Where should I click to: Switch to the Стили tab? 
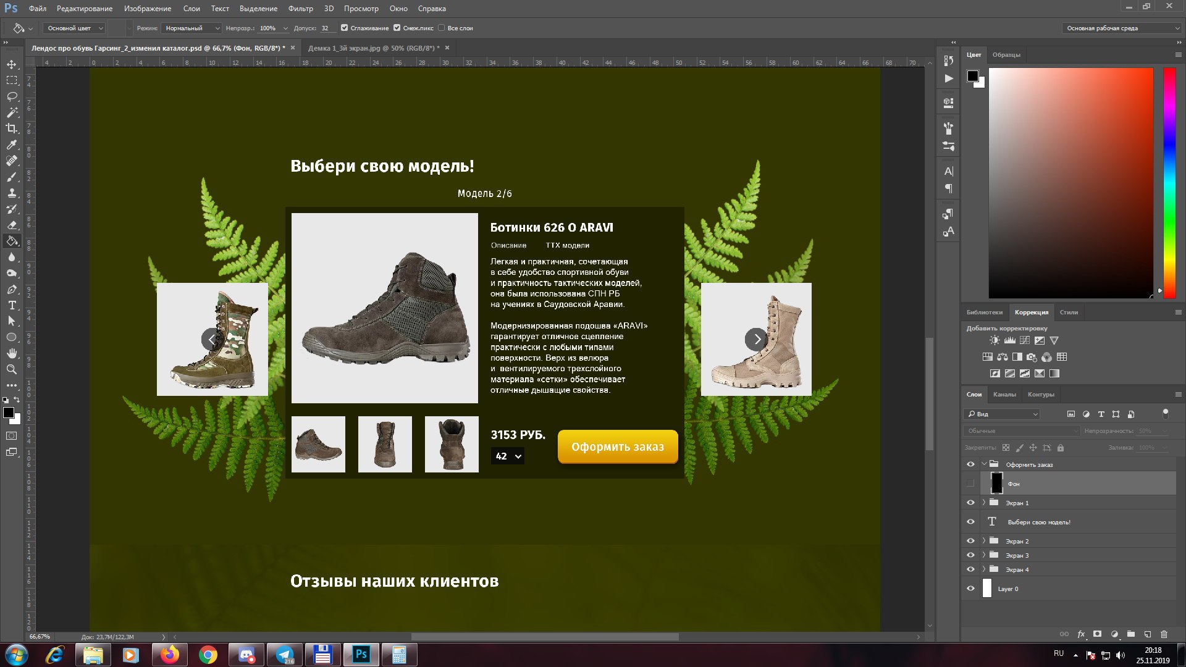click(1069, 312)
